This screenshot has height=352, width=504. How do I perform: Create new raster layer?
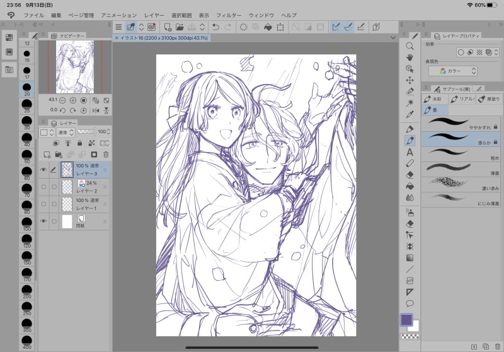pos(47,155)
